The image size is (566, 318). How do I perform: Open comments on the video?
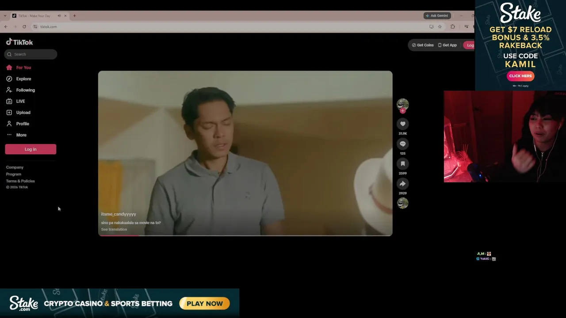point(402,144)
